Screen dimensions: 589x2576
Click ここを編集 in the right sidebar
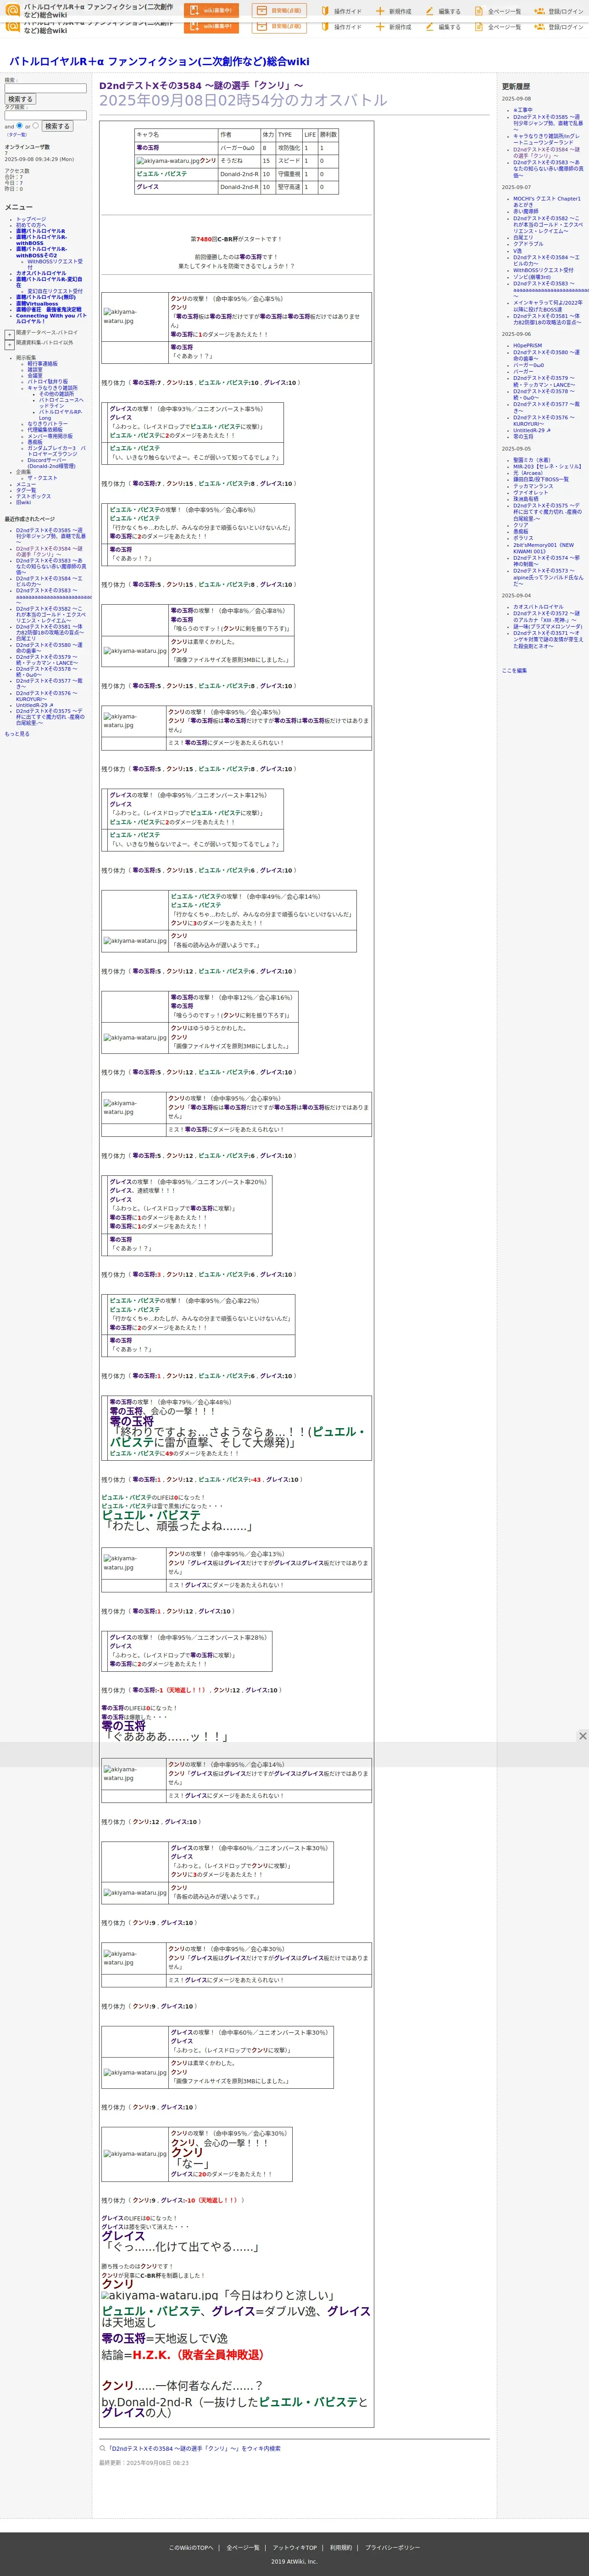coord(514,671)
